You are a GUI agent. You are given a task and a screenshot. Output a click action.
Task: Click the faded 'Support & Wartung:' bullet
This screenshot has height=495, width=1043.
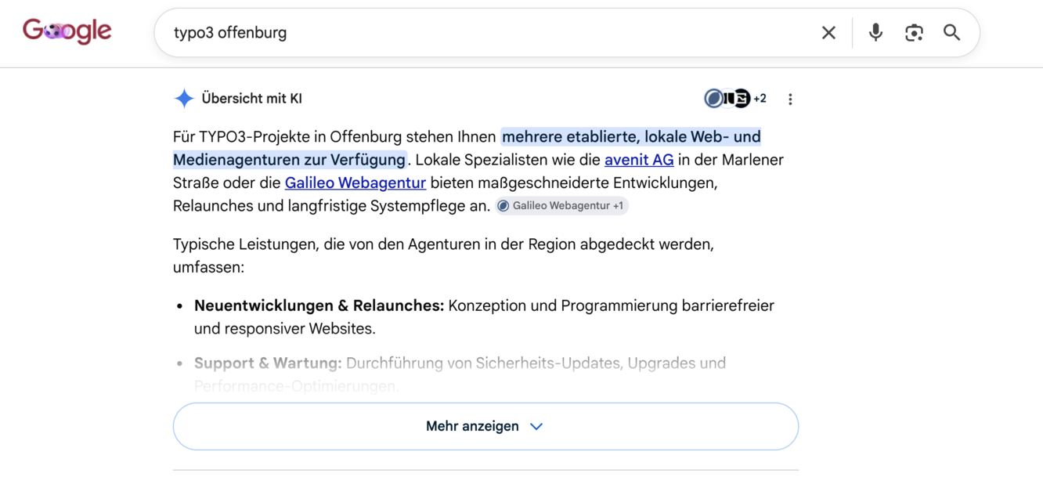point(268,363)
